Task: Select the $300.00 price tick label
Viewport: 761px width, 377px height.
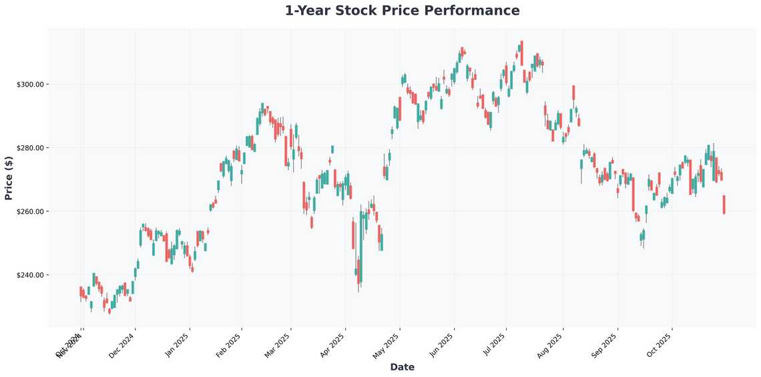Action: click(x=31, y=85)
